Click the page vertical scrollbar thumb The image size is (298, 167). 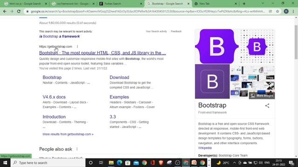pos(296,42)
